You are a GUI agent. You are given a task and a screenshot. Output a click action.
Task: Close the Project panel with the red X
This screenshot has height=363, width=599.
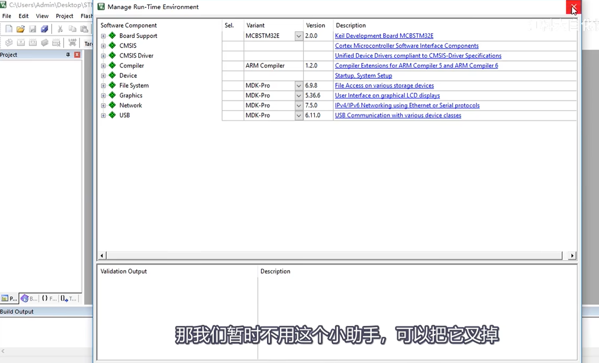(77, 54)
